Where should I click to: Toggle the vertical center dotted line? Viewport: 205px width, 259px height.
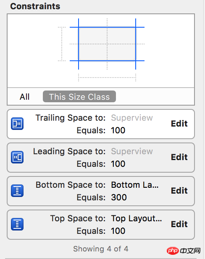coord(107,44)
